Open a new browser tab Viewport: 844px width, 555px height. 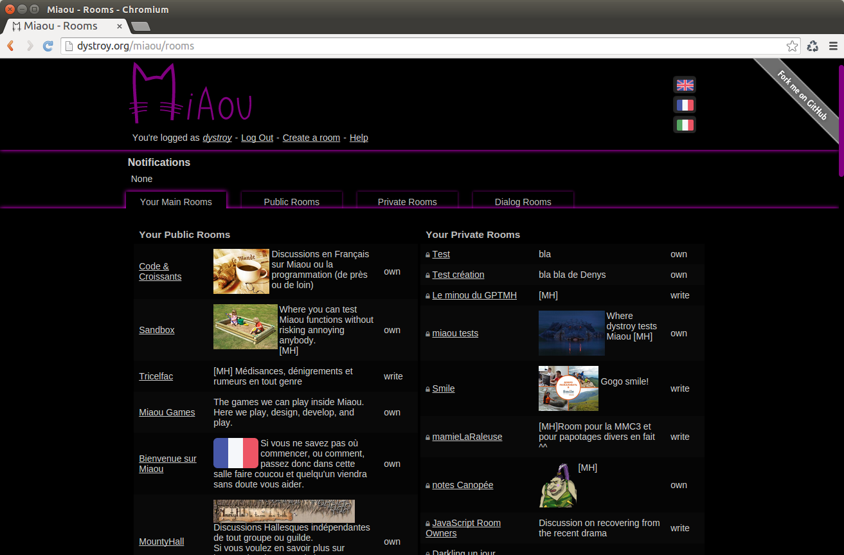140,26
